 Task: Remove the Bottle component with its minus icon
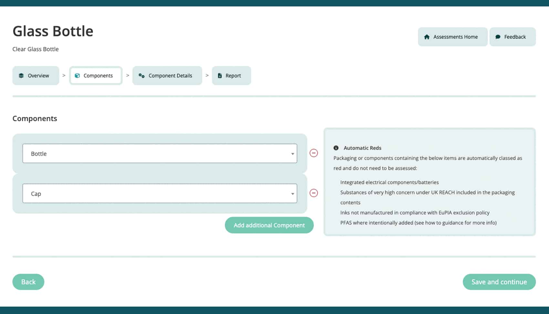(x=314, y=153)
